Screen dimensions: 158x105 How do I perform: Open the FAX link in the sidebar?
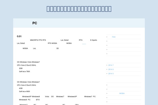click(x=114, y=37)
